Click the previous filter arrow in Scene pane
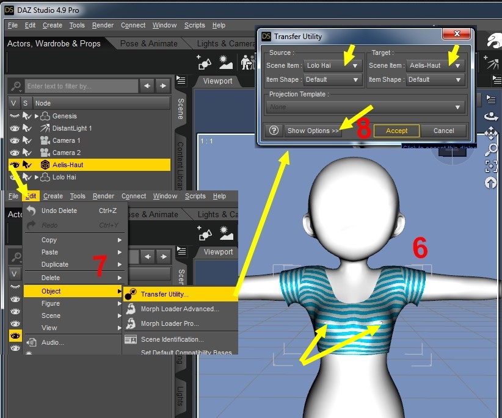 coord(147,85)
